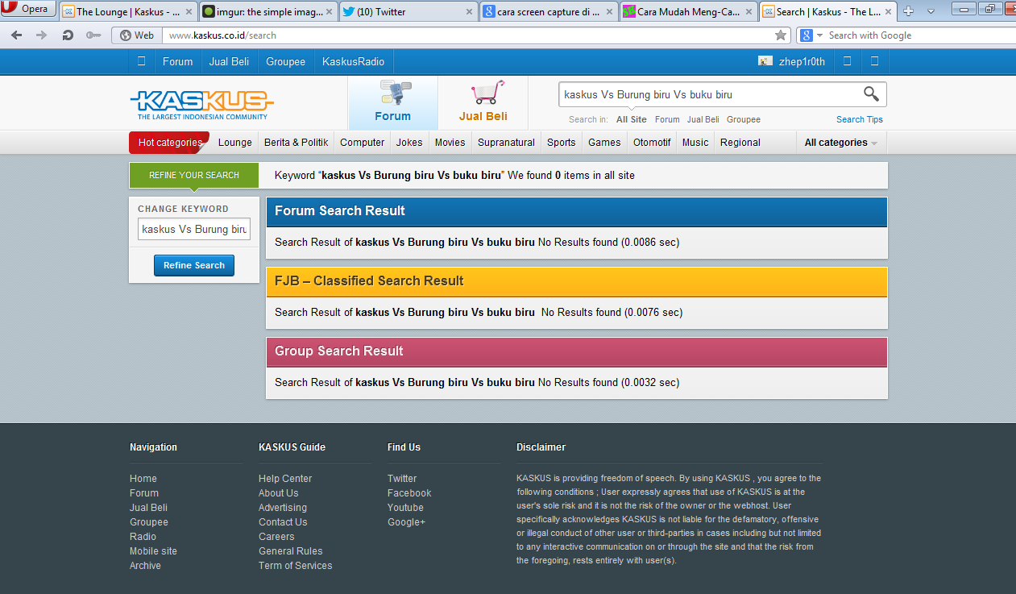
Task: Open the Lounge category menu item
Action: [234, 143]
